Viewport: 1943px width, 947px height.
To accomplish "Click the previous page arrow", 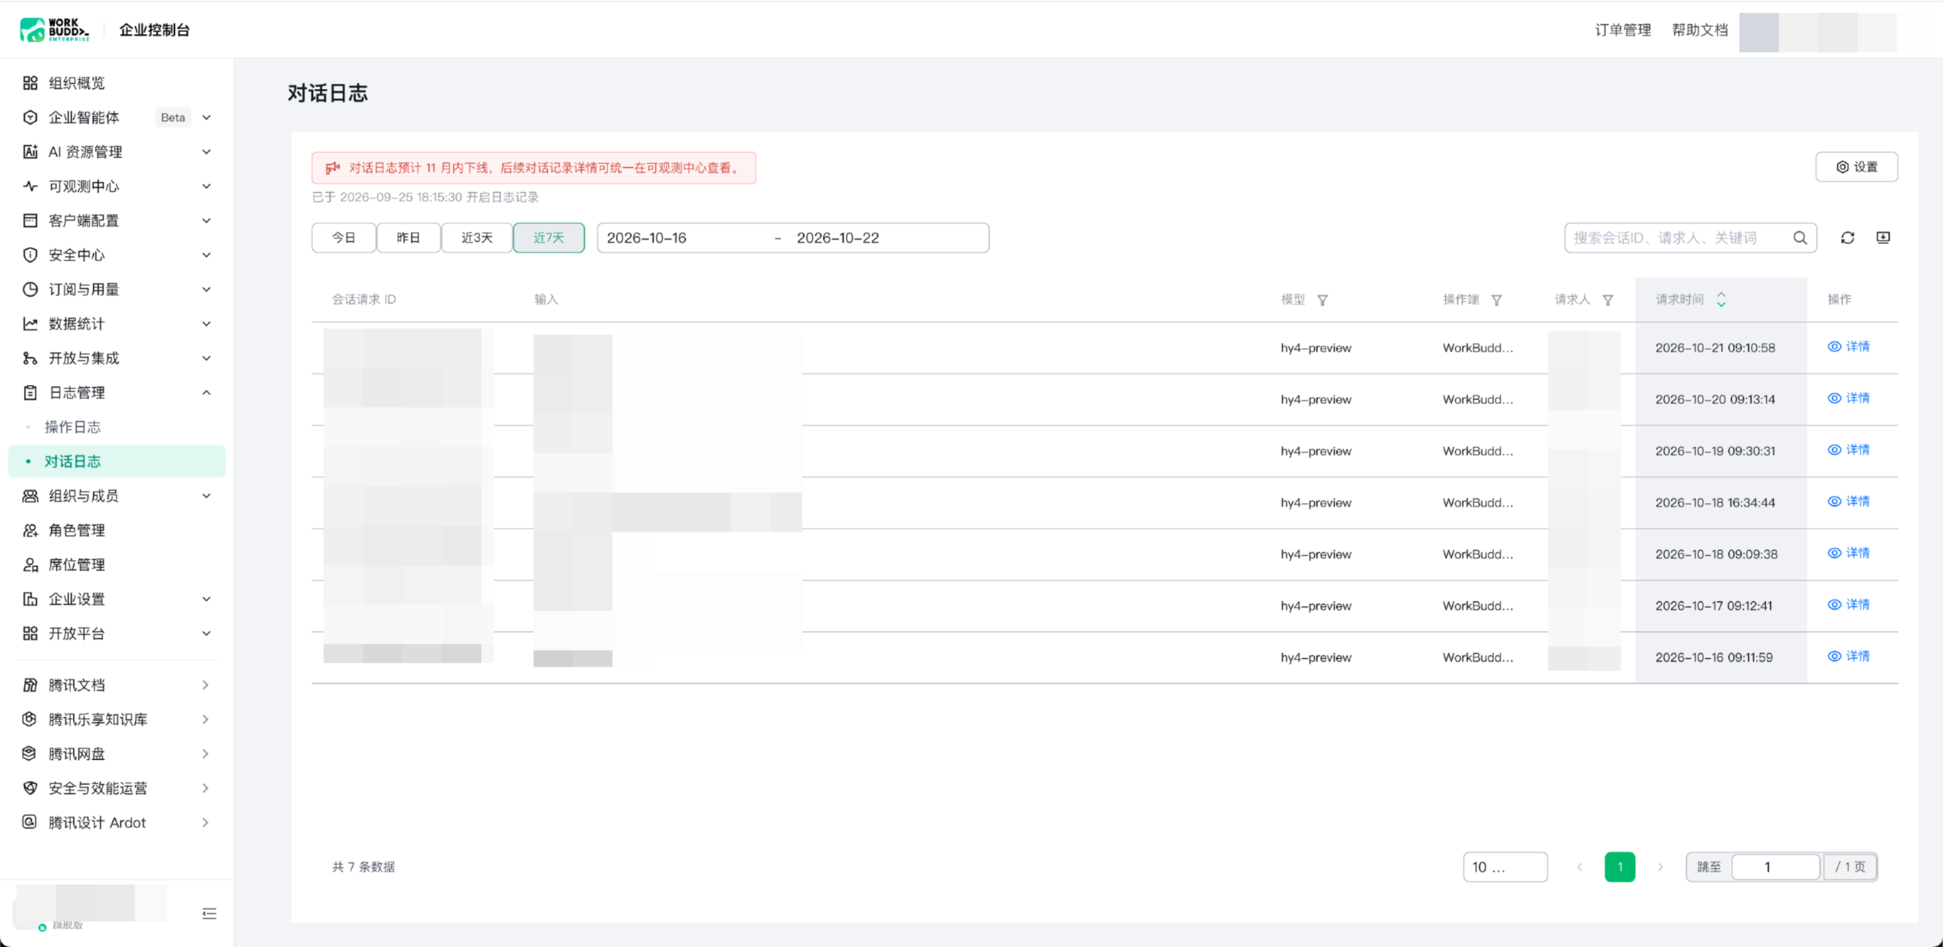I will pos(1579,867).
